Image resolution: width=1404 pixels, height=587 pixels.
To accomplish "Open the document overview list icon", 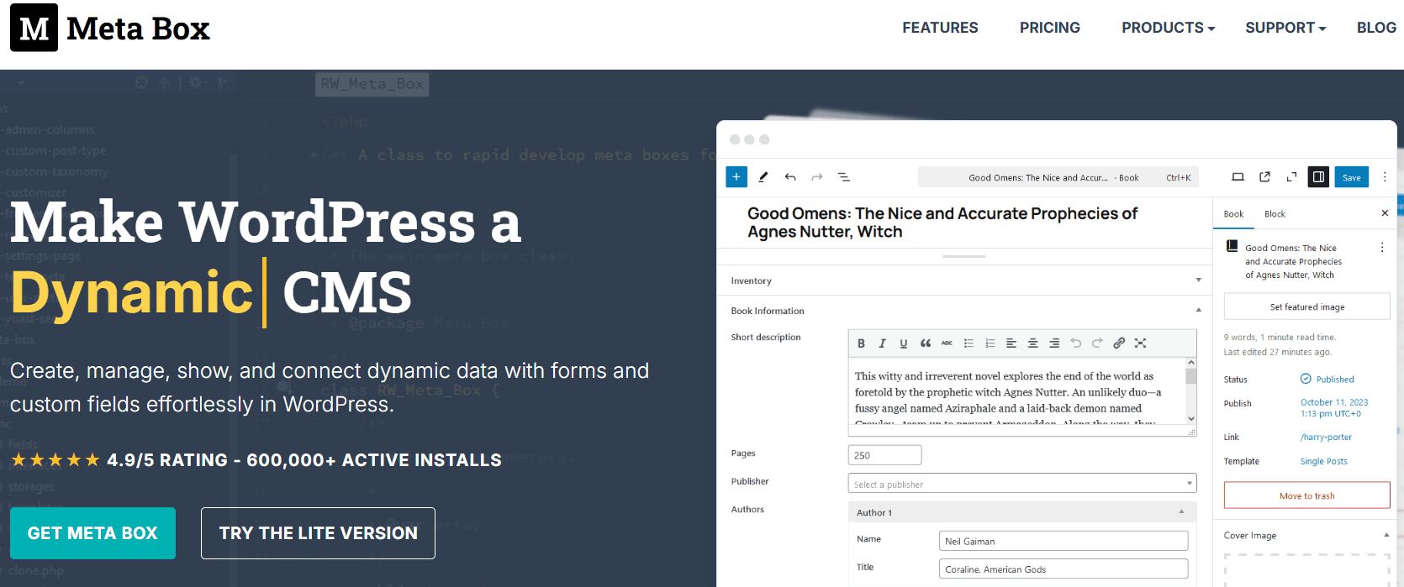I will click(844, 177).
